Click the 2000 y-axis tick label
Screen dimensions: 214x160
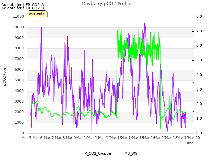click(19, 112)
